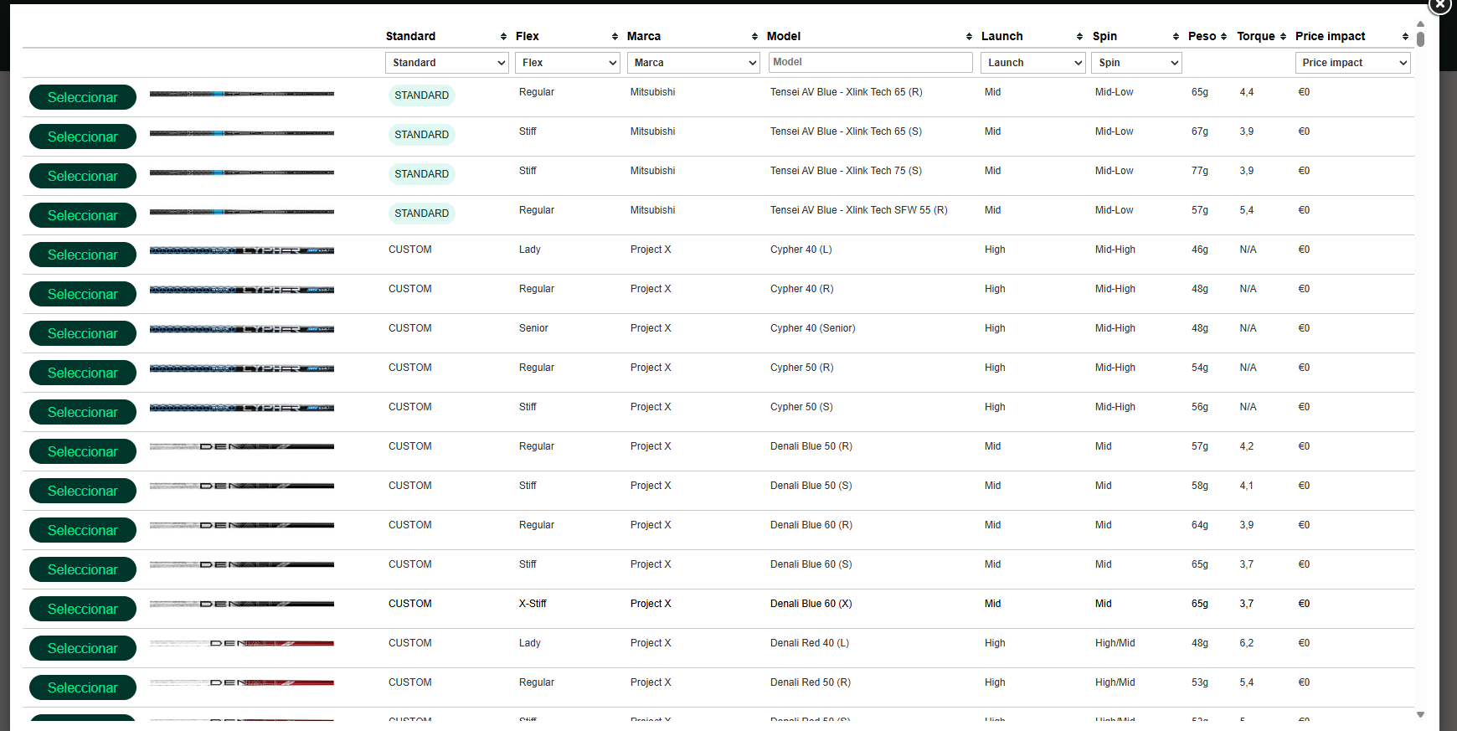
Task: Sort by Model using its arrow icon
Action: (969, 37)
